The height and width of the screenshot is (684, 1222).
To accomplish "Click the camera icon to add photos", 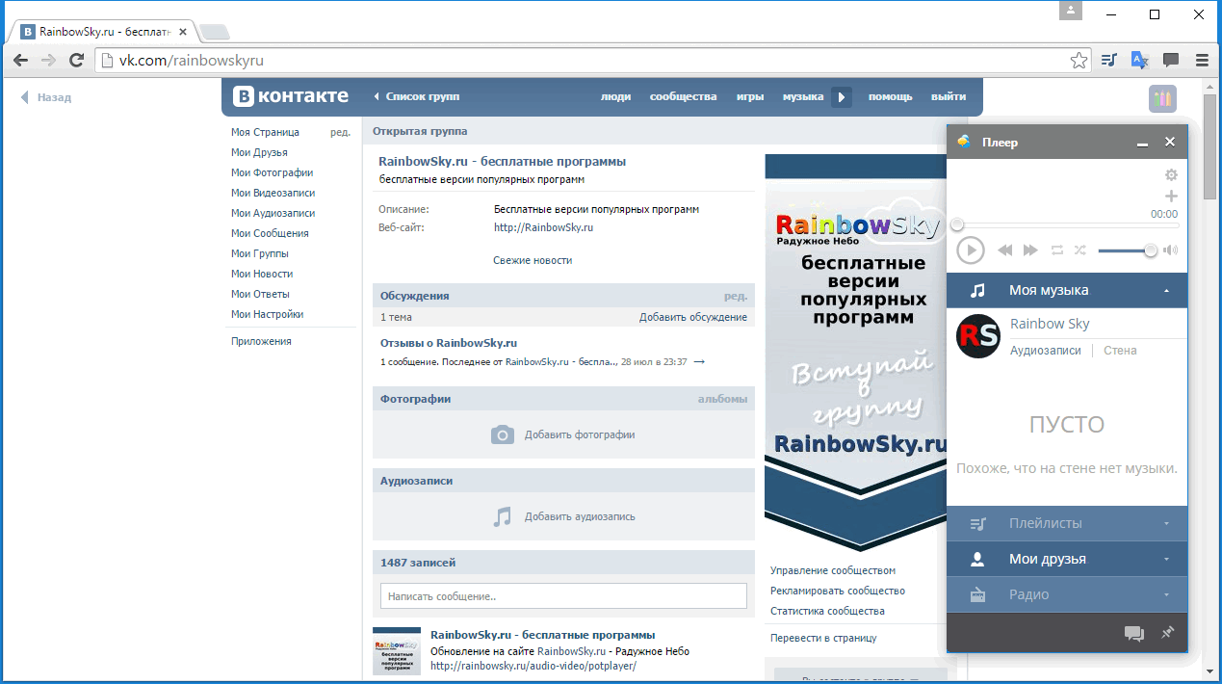I will tap(503, 434).
